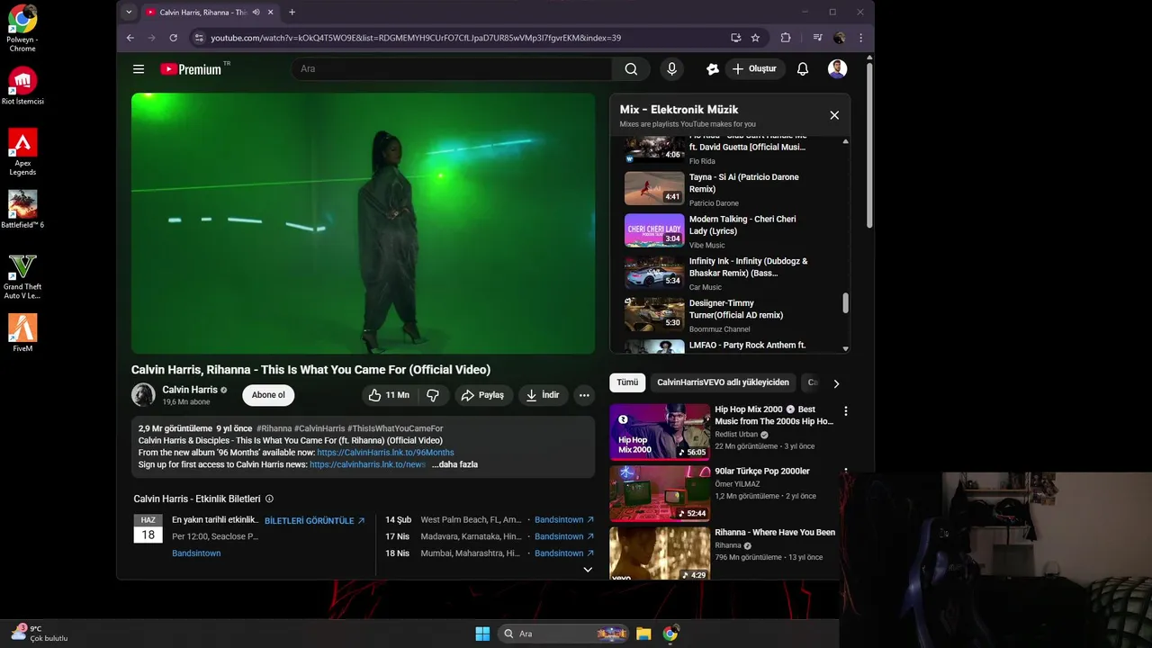
Task: Bookmark this page with star icon
Action: point(755,38)
